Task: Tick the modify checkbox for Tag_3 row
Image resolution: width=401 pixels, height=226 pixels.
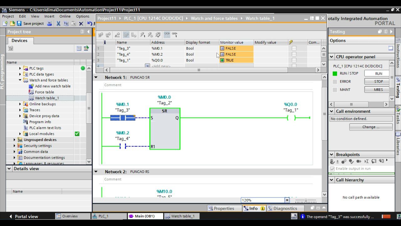Action: click(294, 48)
